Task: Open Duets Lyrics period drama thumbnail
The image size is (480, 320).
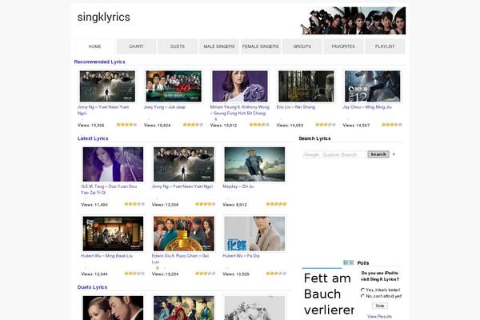Action: [184, 308]
